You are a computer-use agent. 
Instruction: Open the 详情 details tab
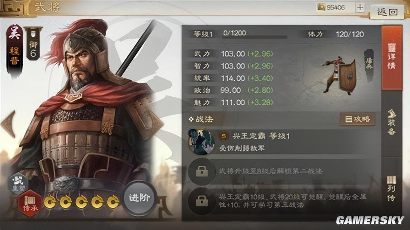coord(392,57)
